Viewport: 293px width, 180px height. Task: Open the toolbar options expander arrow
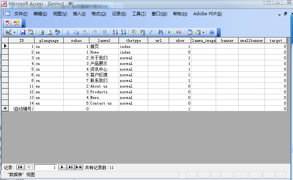coord(219,34)
